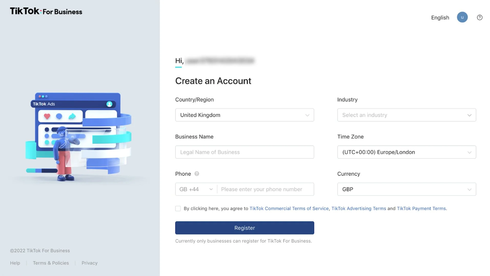
Task: Open the English language menu
Action: pyautogui.click(x=440, y=18)
